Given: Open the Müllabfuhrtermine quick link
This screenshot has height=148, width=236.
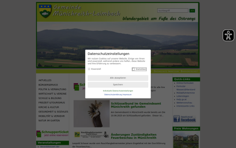Looking at the screenshot, I should tap(185, 93).
